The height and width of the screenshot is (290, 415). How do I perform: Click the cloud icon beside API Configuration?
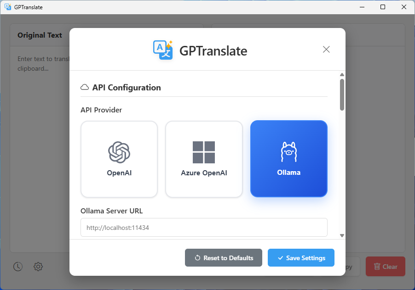(x=85, y=87)
